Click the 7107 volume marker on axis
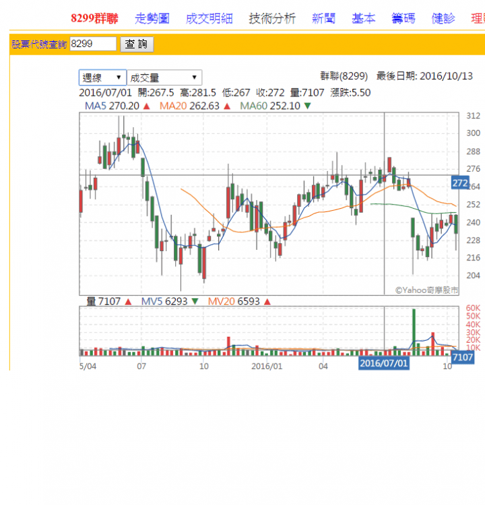 [x=463, y=357]
